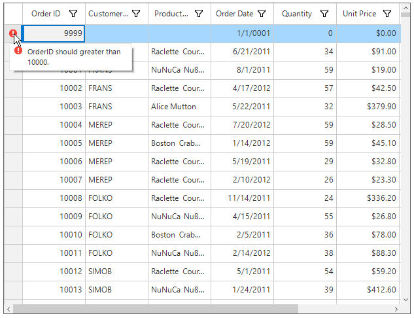Select the $91.00 unit price cell
The image size is (414, 318).
click(x=368, y=52)
